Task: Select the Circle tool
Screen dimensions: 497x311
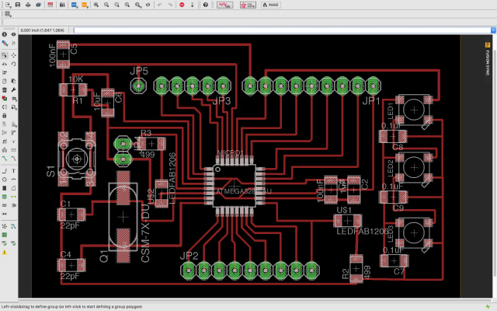Action: click(x=5, y=180)
